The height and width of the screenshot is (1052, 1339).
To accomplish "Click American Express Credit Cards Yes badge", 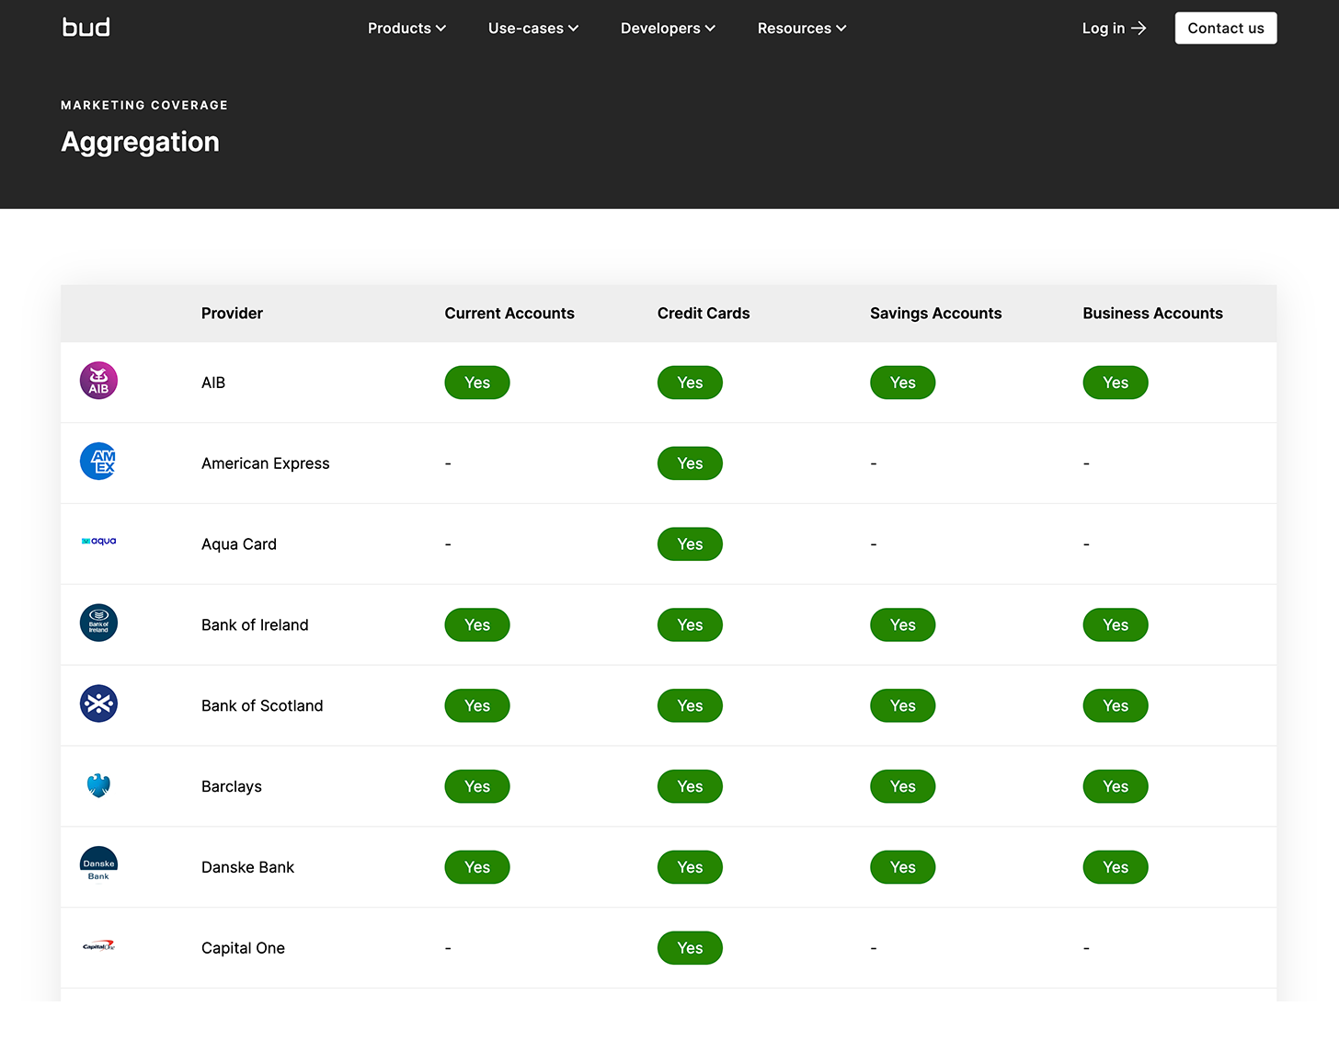I will (x=690, y=463).
